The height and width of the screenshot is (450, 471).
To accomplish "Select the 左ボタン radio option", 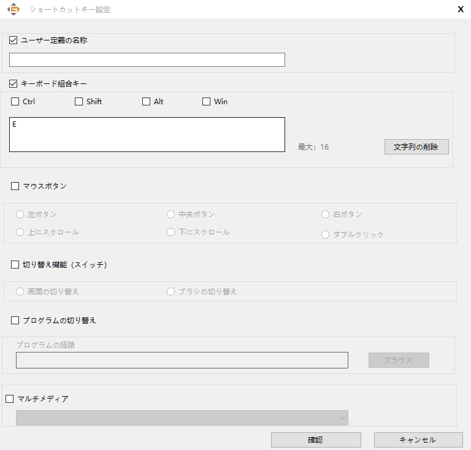I will (x=20, y=215).
